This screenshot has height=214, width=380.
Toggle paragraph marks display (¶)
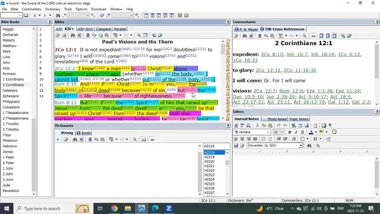330,125
